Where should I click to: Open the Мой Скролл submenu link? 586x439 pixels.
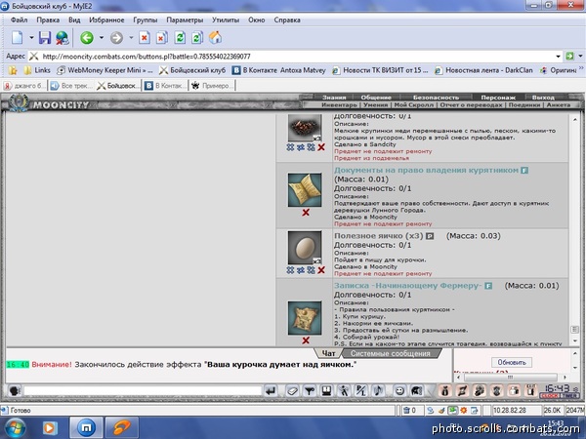(414, 105)
